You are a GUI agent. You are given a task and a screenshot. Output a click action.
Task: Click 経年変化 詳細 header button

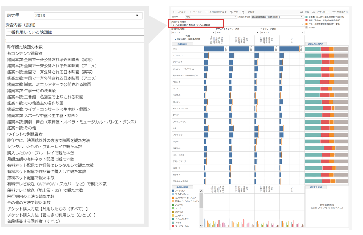(315, 187)
